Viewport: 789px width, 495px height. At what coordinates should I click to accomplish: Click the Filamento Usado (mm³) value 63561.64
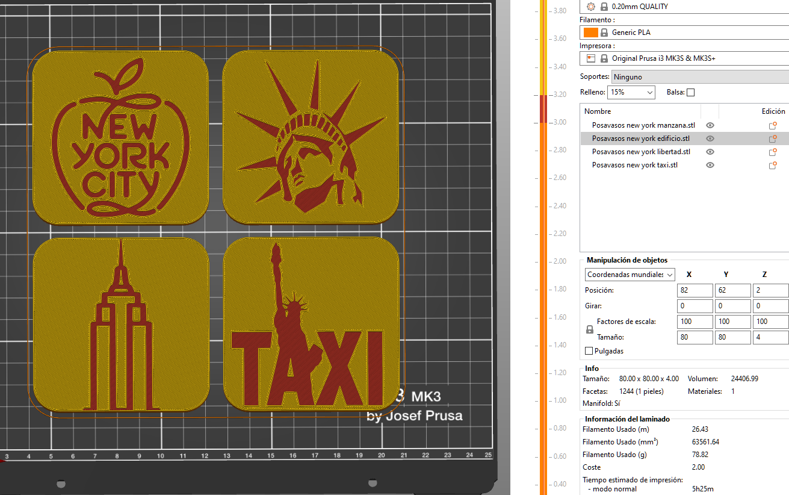(706, 442)
